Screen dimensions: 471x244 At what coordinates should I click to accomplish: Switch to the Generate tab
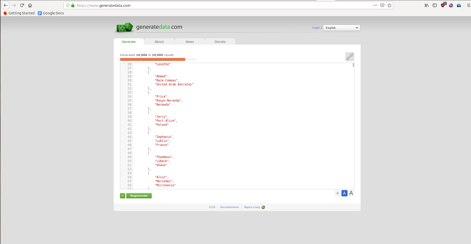129,42
